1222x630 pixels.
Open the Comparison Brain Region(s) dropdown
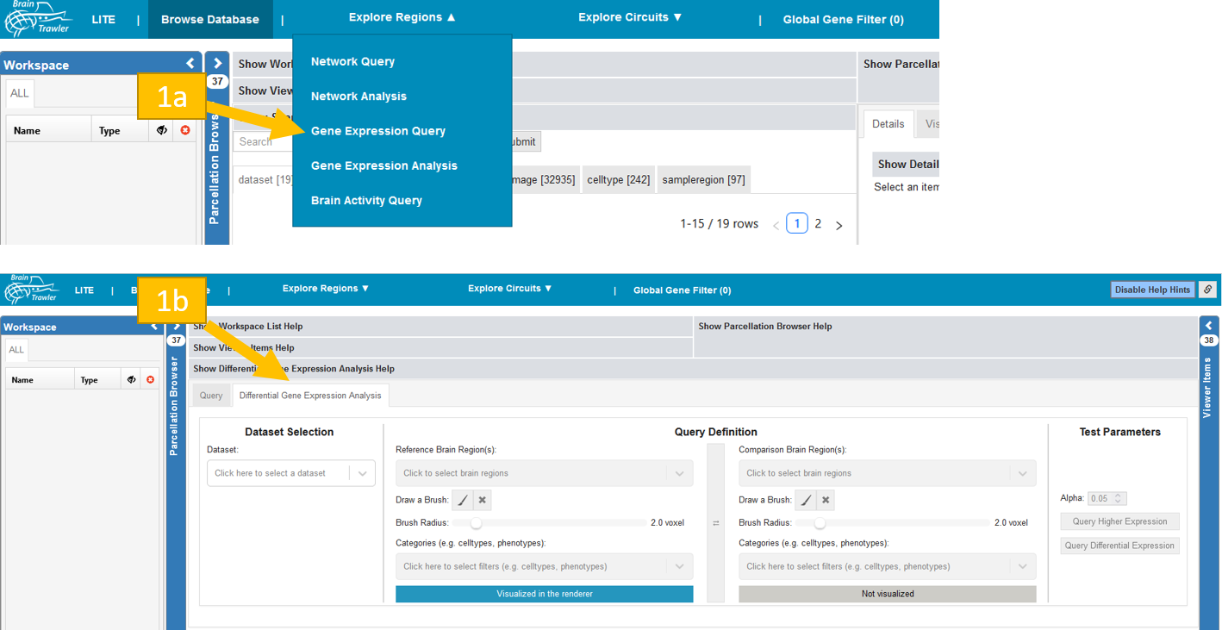coord(887,473)
